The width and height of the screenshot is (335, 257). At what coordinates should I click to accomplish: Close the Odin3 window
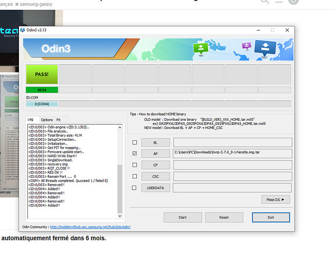(x=287, y=30)
